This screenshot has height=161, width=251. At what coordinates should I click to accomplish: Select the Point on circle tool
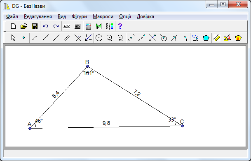click(x=163, y=38)
